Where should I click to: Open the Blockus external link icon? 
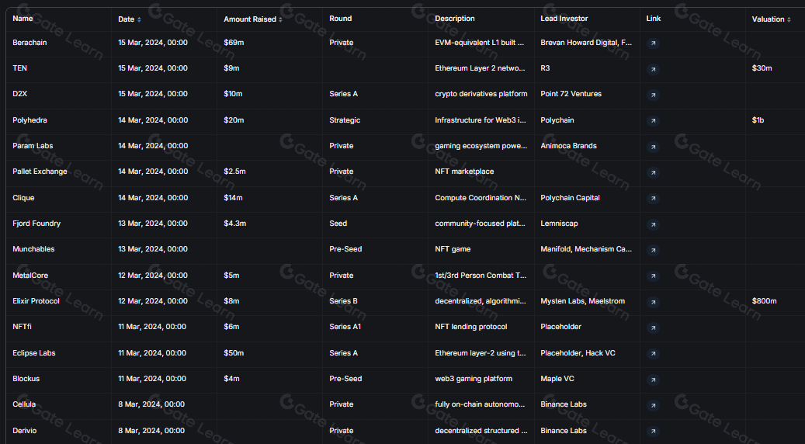point(653,380)
